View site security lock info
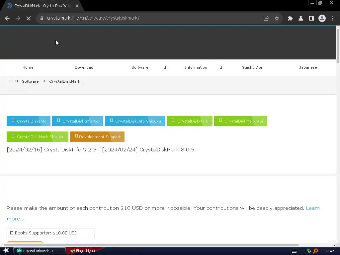Viewport: 340px width, 255px height. 42,18
